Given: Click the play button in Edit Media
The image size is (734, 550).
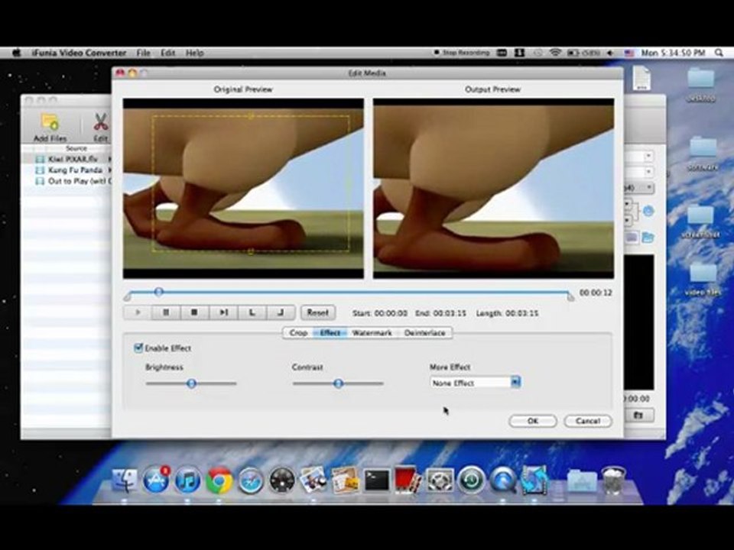Looking at the screenshot, I should [138, 312].
